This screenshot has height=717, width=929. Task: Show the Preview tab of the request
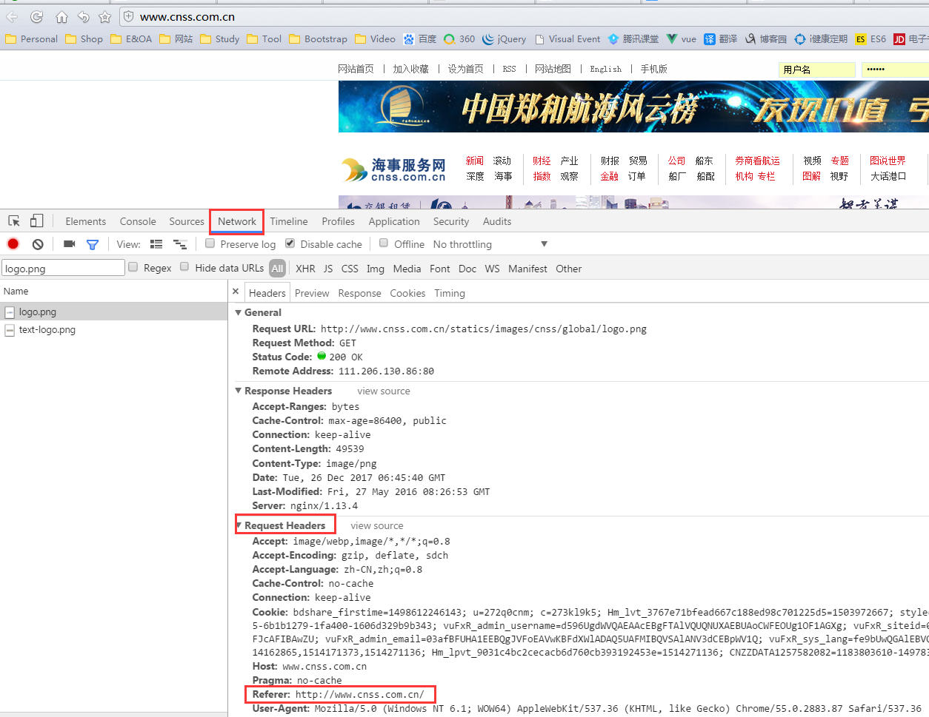(x=312, y=293)
